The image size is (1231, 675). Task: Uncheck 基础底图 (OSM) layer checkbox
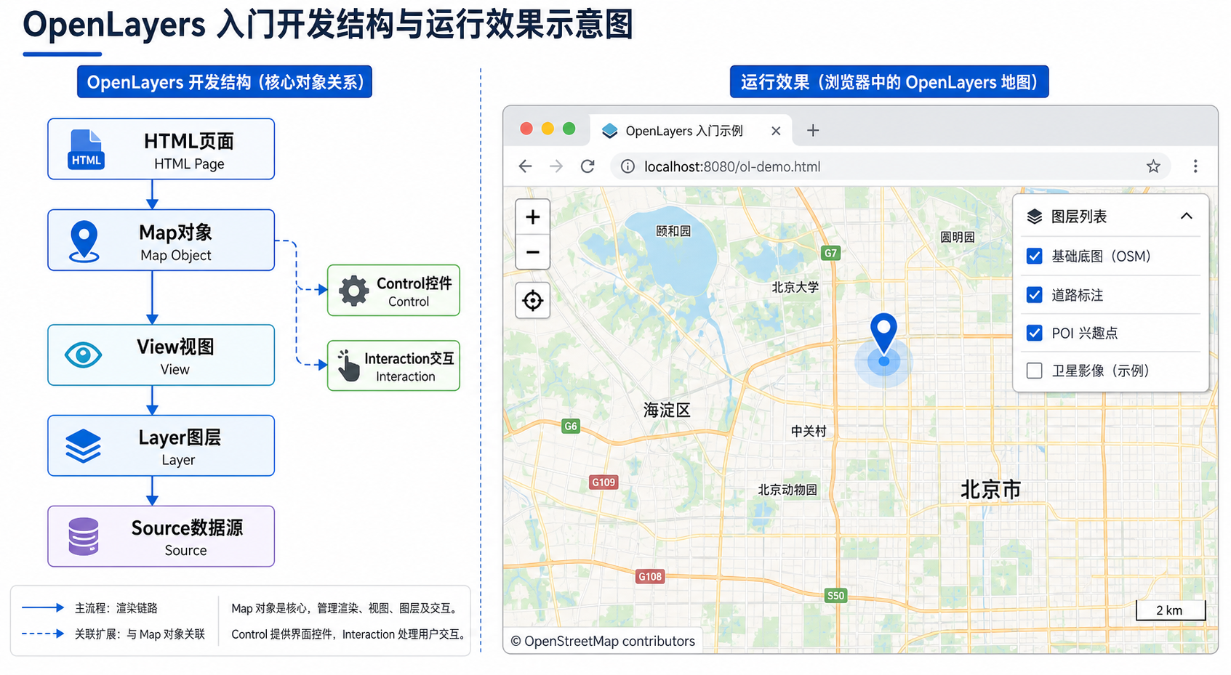point(1034,256)
